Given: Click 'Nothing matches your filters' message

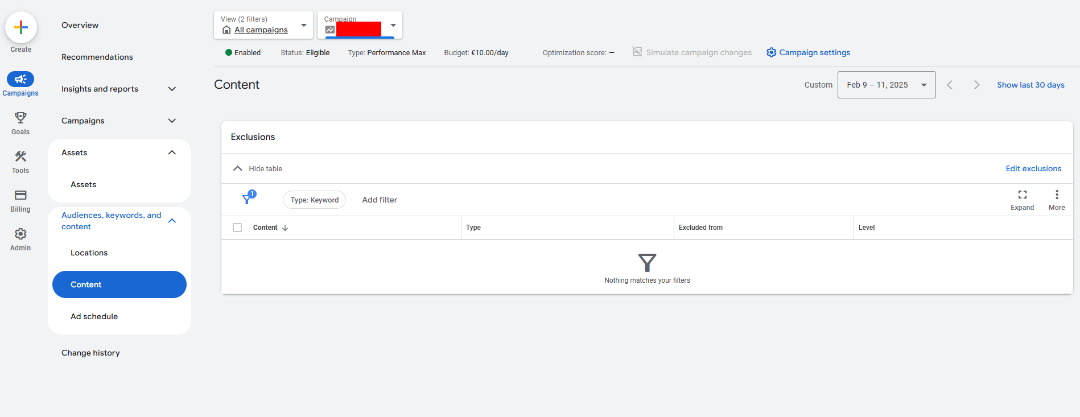Looking at the screenshot, I should click(647, 280).
